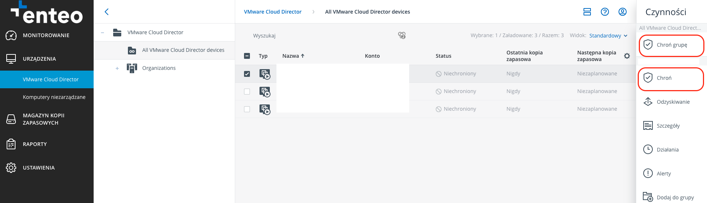The height and width of the screenshot is (203, 707).
Task: Open the layout view icon in header
Action: (587, 12)
